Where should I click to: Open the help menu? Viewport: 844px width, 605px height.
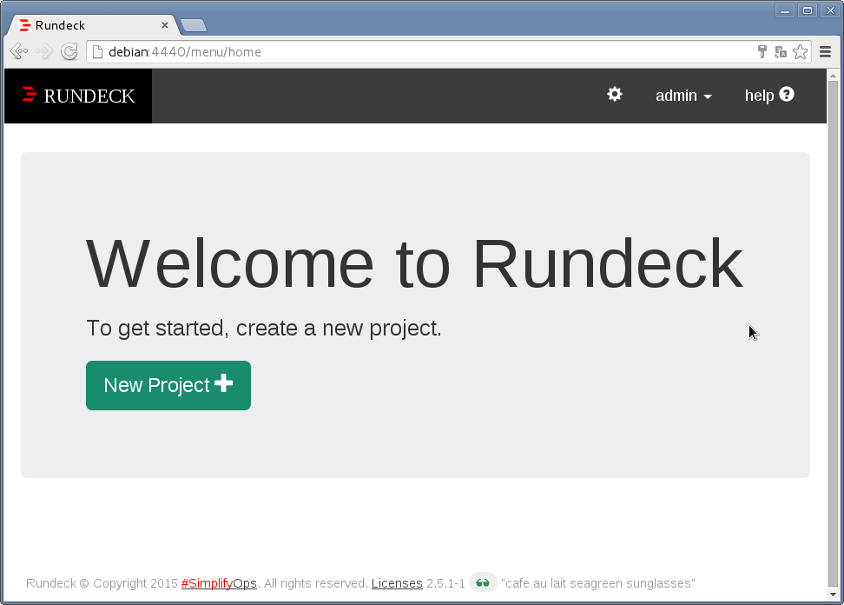click(x=769, y=96)
